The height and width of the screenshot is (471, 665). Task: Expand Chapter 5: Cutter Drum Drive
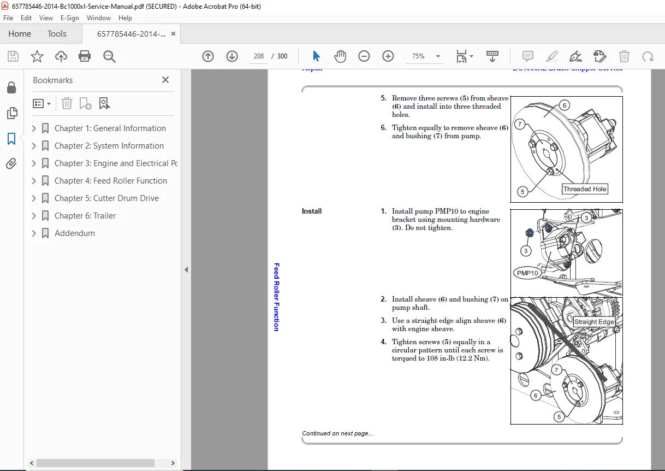[x=34, y=198]
